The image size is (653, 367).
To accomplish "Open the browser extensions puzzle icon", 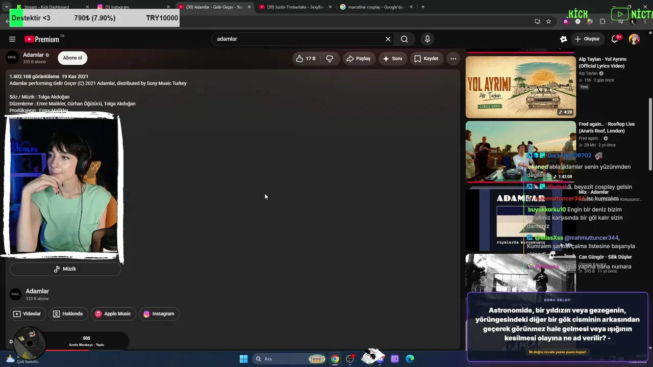I will tap(602, 21).
